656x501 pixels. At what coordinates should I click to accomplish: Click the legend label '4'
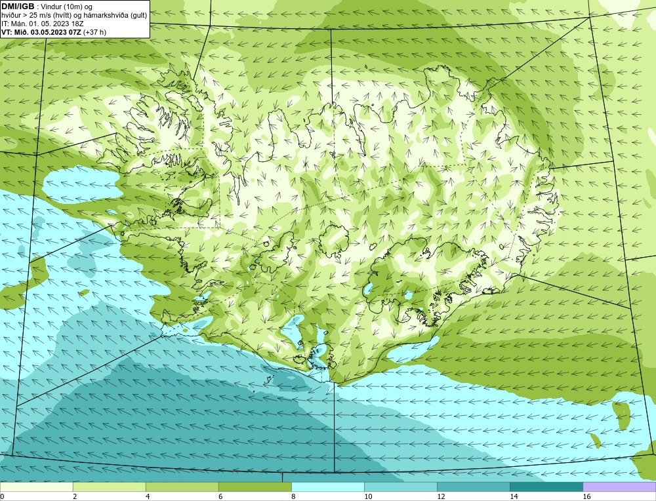click(148, 496)
